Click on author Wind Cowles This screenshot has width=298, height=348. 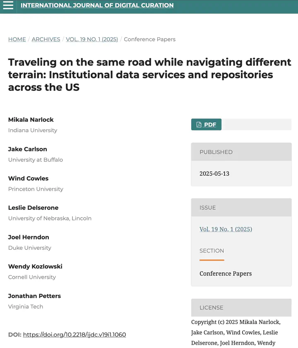pyautogui.click(x=28, y=179)
